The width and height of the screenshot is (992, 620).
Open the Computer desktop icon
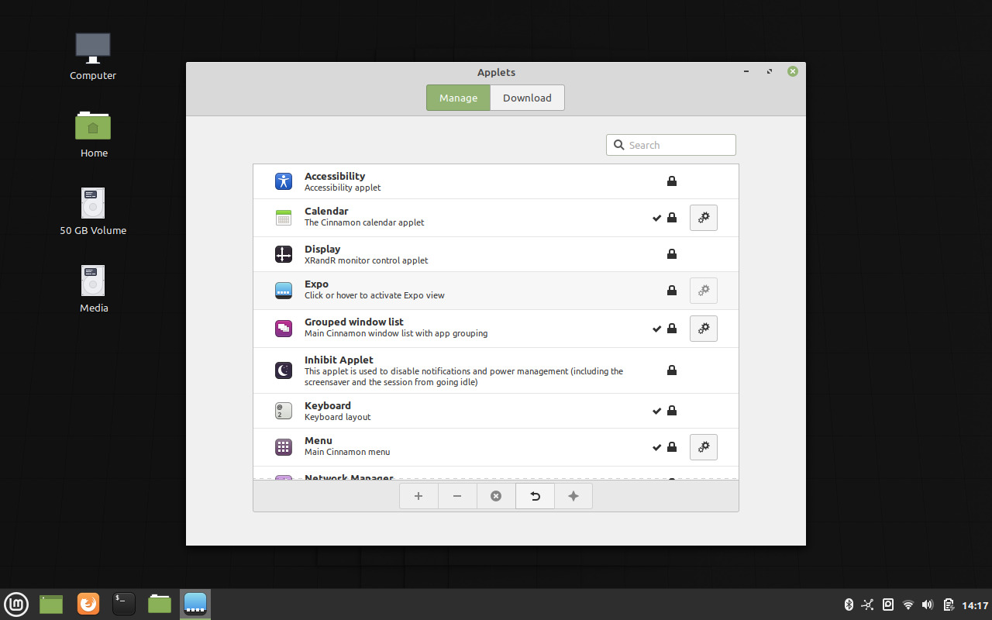point(93,56)
